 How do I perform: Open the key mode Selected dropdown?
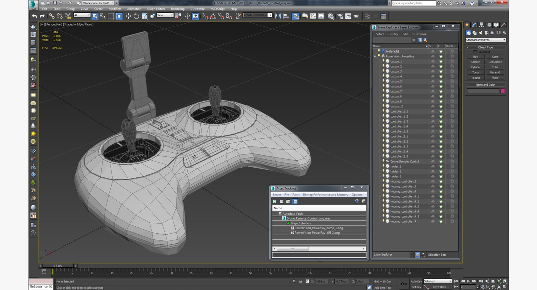coord(437,281)
